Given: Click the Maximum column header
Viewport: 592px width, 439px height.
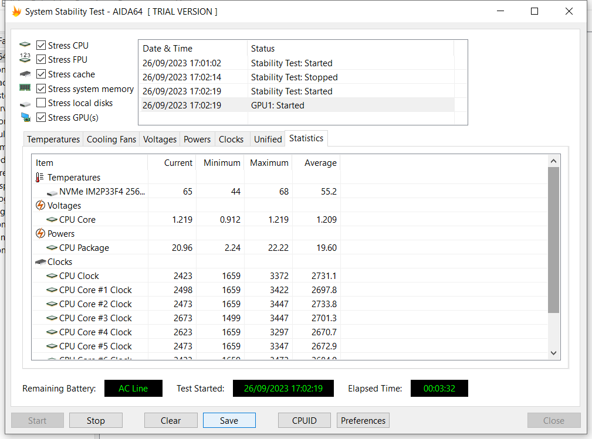Looking at the screenshot, I should 268,162.
